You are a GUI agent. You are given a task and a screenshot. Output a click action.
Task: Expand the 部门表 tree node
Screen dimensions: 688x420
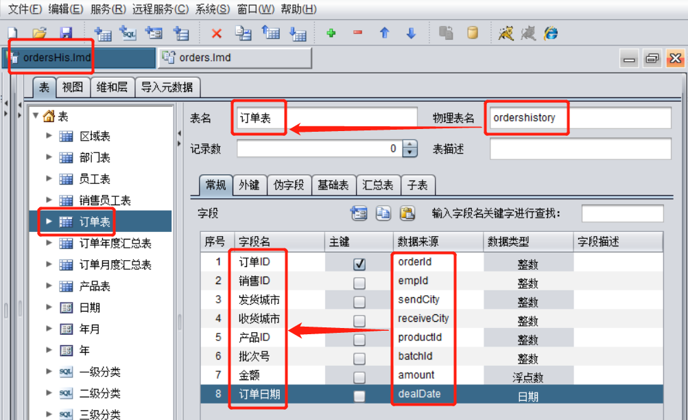(x=49, y=157)
